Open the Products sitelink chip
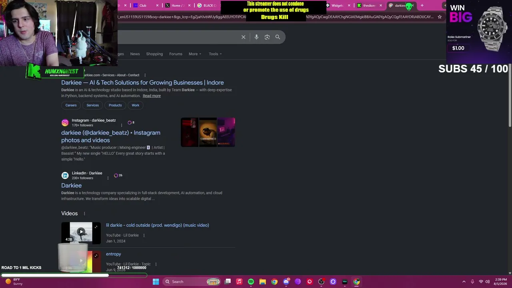 coord(115,105)
